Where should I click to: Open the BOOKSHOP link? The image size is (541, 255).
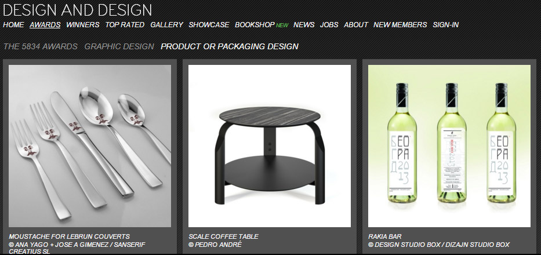point(255,25)
